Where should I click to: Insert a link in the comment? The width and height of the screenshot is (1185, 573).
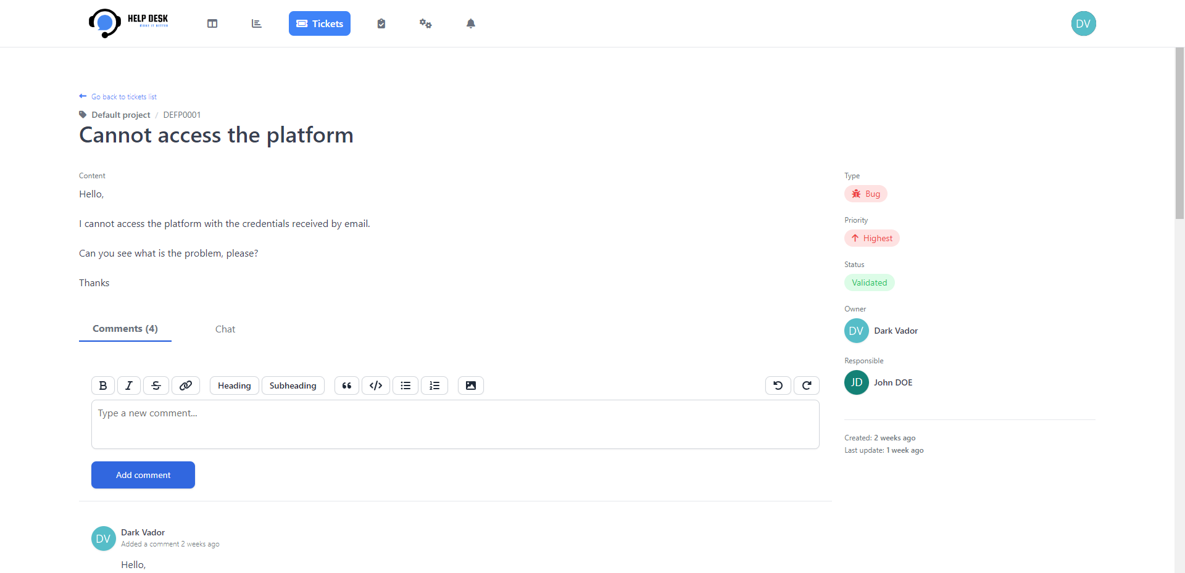(x=186, y=385)
